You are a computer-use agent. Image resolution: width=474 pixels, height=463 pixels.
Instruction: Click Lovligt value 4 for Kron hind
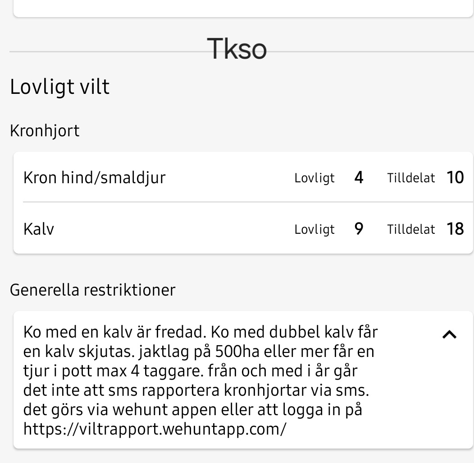359,177
